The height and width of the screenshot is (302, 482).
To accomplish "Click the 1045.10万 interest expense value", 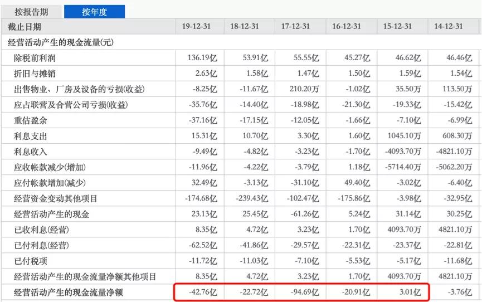I will (404, 136).
